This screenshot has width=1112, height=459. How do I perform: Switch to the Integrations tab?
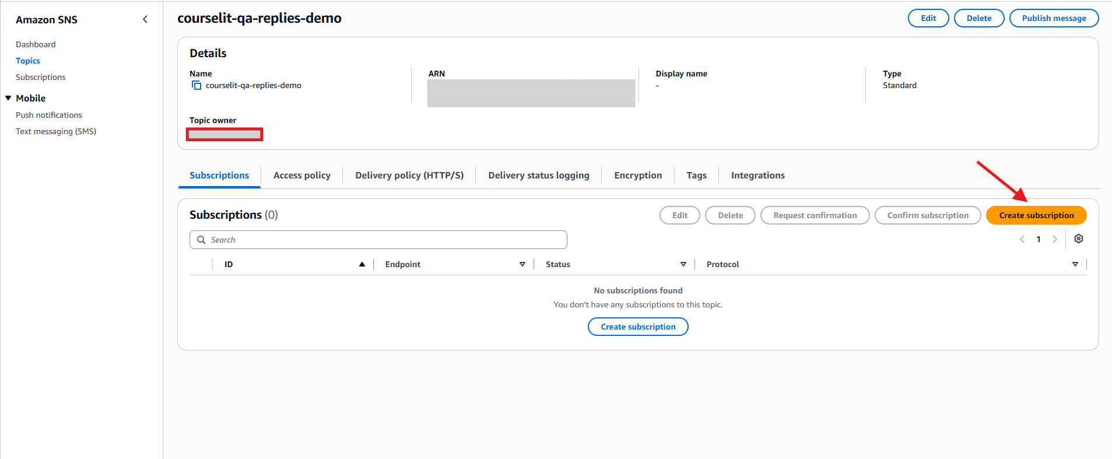point(758,176)
